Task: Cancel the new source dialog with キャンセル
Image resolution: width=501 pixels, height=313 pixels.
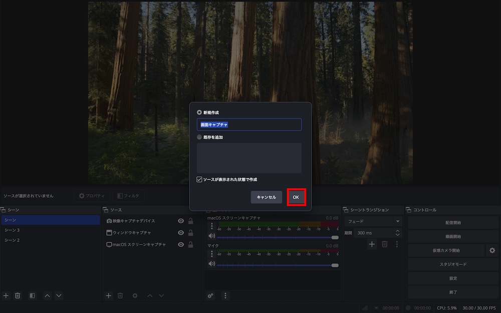Action: coord(266,197)
